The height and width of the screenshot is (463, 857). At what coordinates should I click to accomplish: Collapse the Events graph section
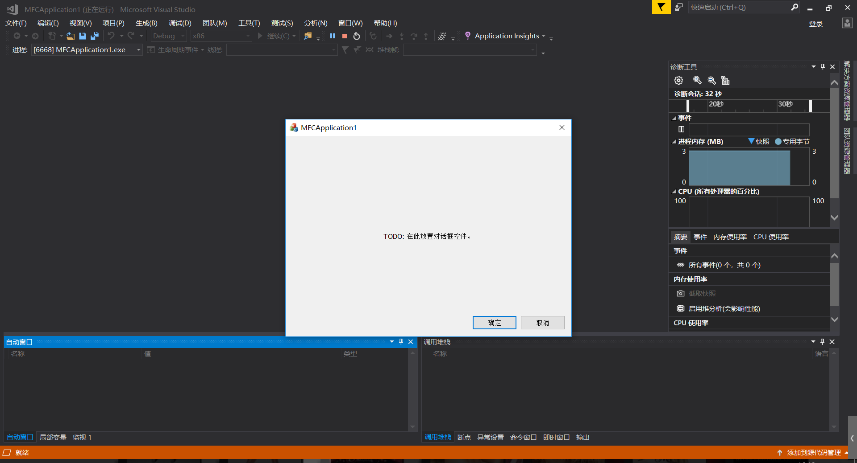click(674, 118)
